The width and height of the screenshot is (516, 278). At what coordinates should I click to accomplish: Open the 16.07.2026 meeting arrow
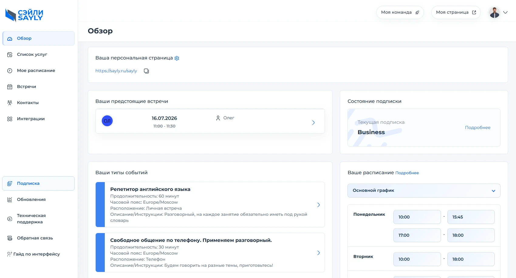(x=313, y=123)
